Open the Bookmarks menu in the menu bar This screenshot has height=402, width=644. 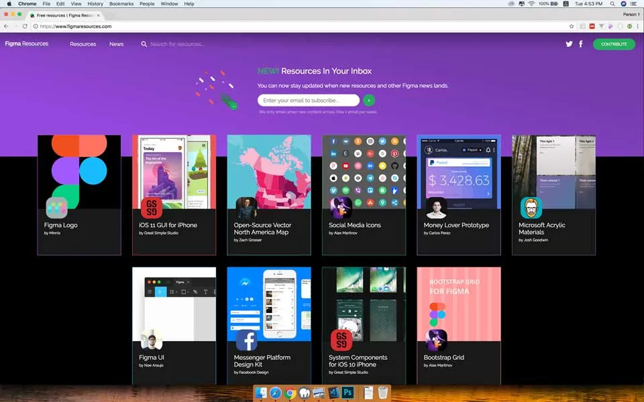point(121,3)
